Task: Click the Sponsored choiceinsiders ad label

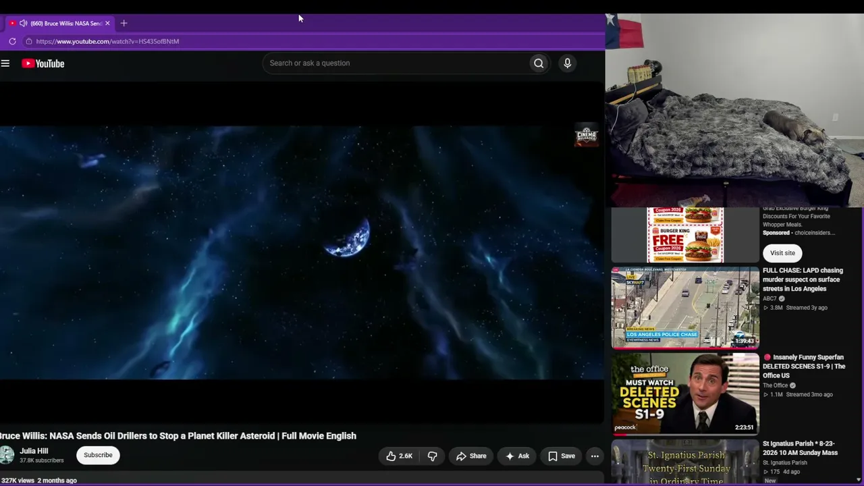Action: pyautogui.click(x=799, y=233)
